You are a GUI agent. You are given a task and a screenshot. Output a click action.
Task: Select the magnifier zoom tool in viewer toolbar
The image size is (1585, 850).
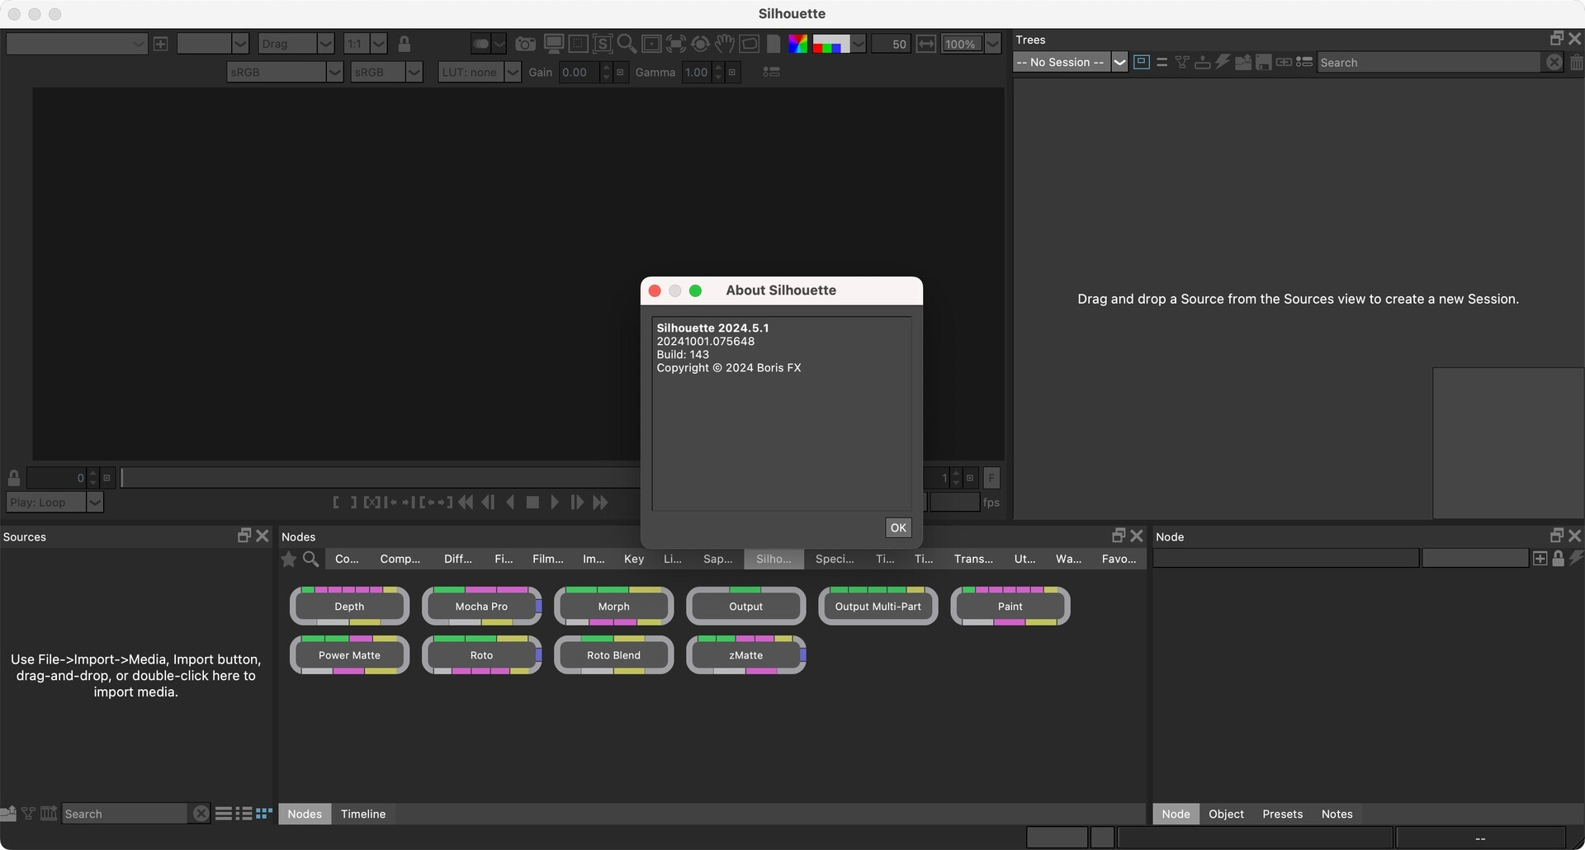[x=627, y=44]
